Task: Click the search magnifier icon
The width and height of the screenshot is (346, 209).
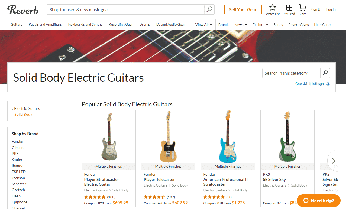Action: [209, 9]
